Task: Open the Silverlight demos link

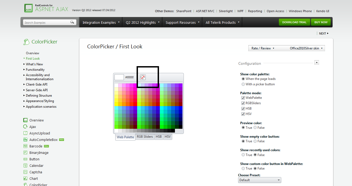Action: [226, 11]
